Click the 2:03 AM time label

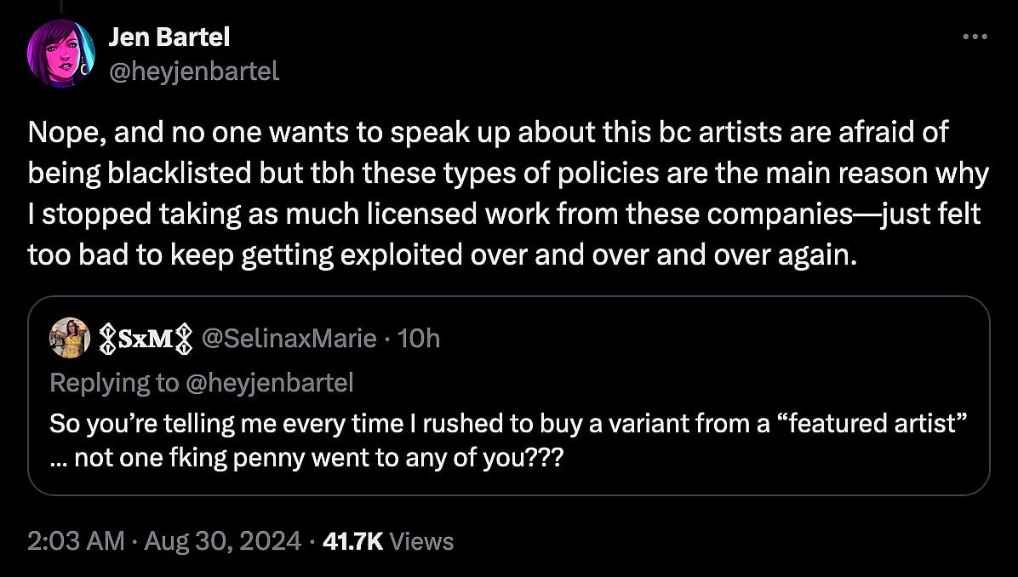click(62, 540)
